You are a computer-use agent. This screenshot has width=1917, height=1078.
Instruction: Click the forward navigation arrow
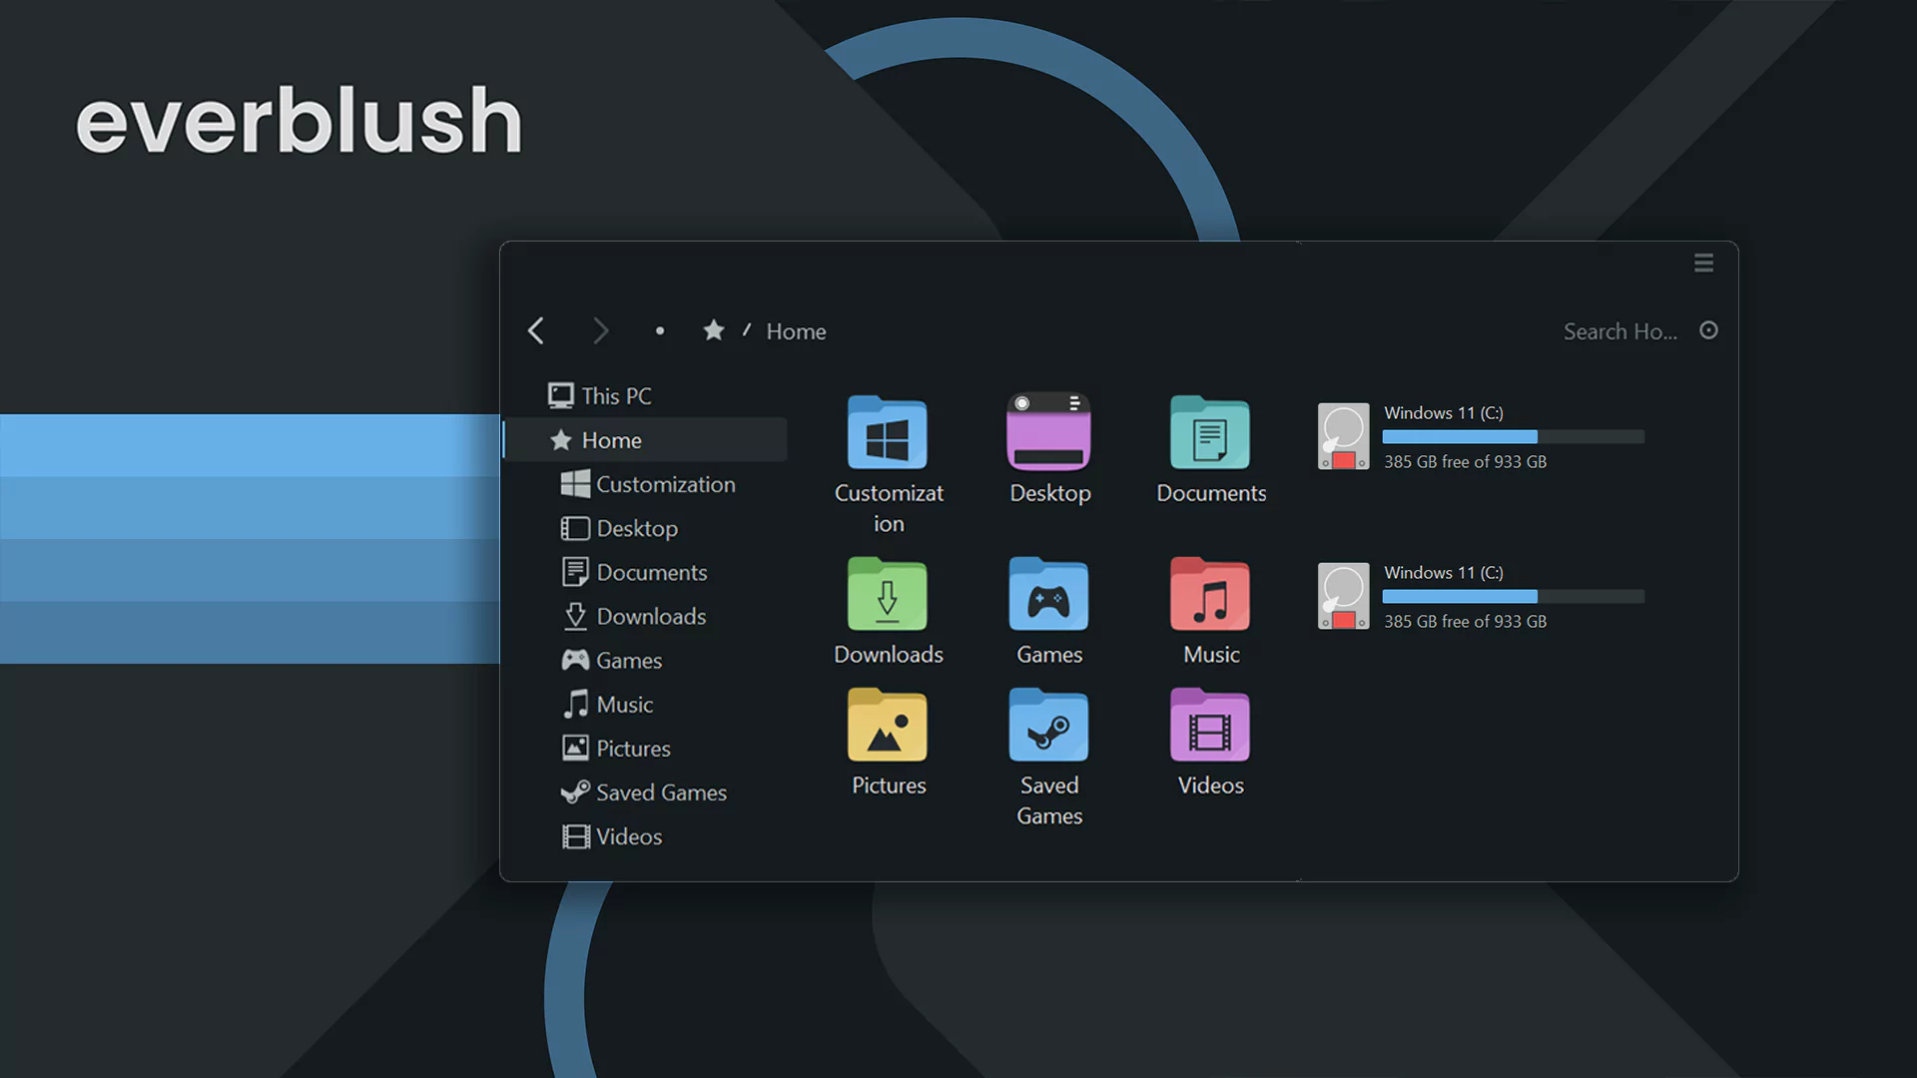[x=600, y=330]
